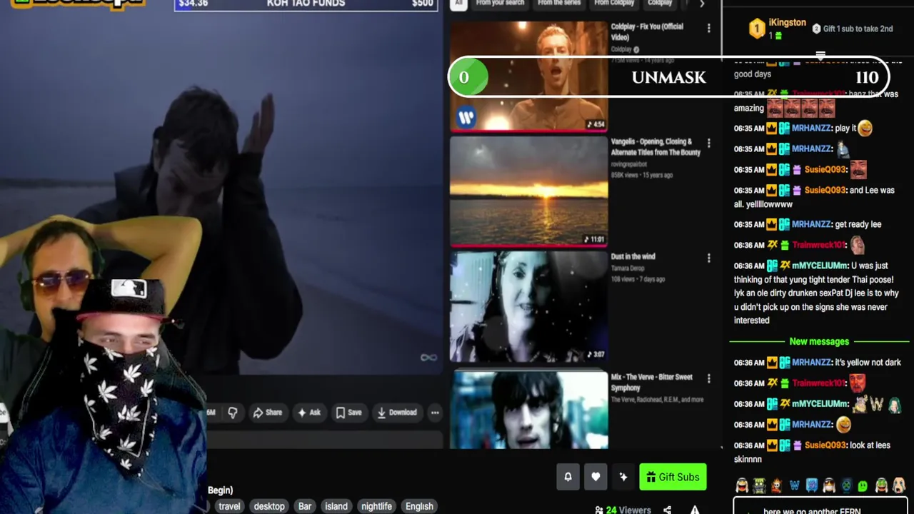Click 'Coldplay - Fix You (Official Video)' title
914x514 pixels.
[x=647, y=31]
